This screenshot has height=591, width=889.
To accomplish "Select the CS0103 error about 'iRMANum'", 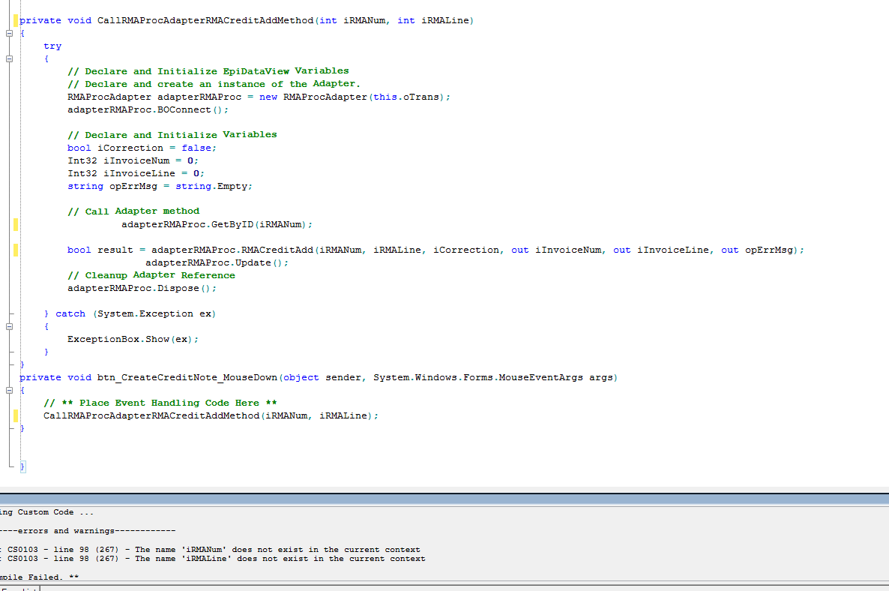I will 211,550.
